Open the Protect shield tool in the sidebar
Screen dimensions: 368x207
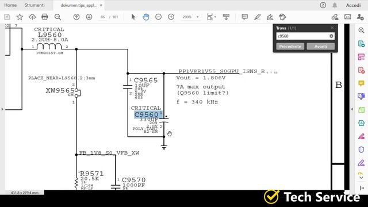pos(361,149)
